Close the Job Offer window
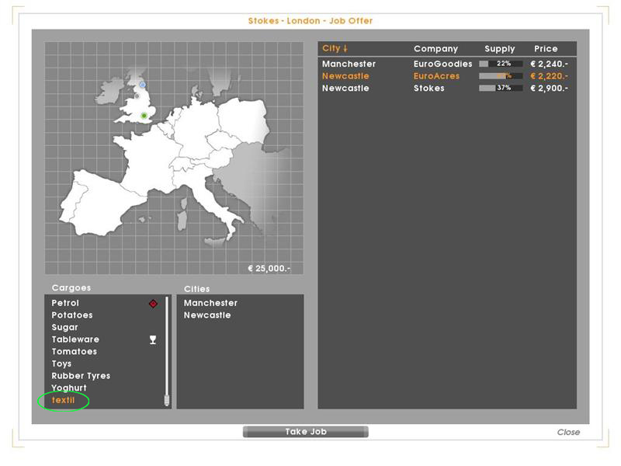 (568, 432)
